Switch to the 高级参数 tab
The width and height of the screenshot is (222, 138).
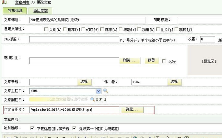click(40, 11)
